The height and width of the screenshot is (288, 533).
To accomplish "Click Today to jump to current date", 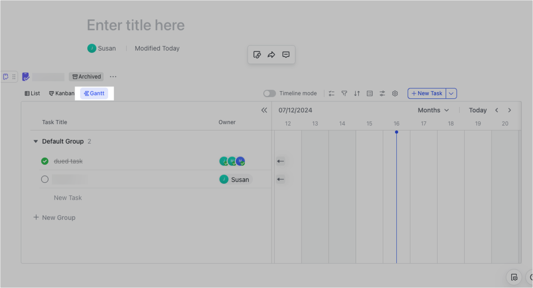I will point(478,110).
